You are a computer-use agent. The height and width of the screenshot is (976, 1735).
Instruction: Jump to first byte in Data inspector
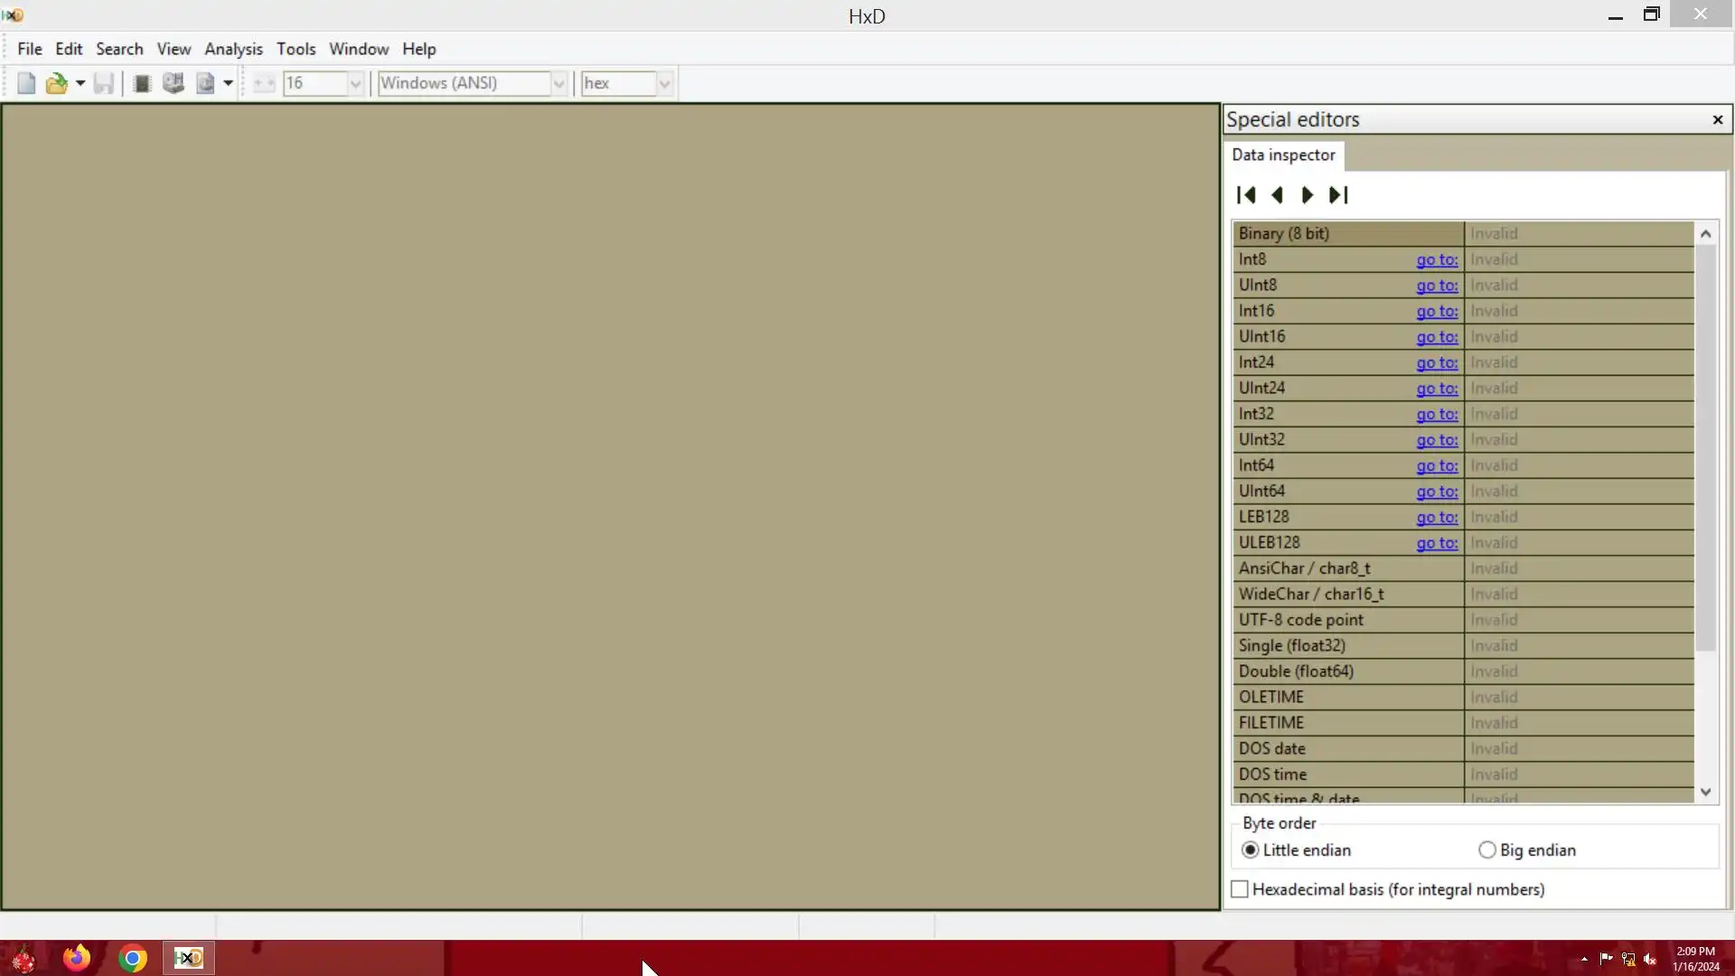[1246, 195]
